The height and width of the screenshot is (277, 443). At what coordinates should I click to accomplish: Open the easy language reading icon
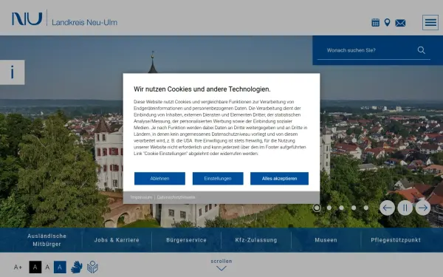tap(92, 267)
